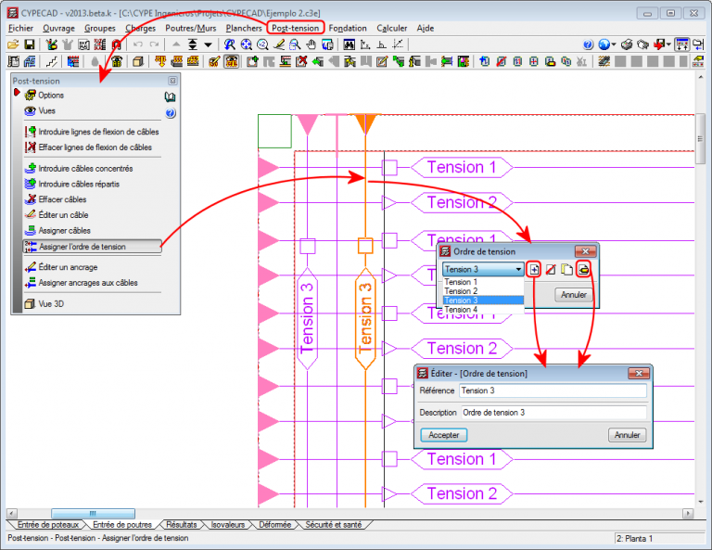712x550 pixels.
Task: Click the Description input field
Action: (x=553, y=413)
